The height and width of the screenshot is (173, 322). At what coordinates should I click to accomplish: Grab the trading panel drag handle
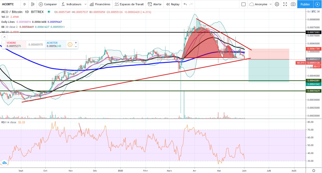click(3, 44)
